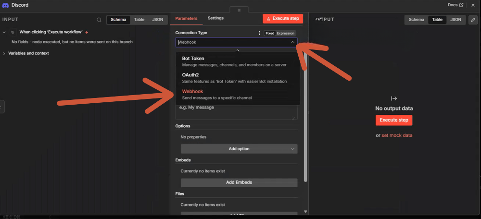Choose Bot Token connection option
Screen dimensions: 481x219
pyautogui.click(x=238, y=61)
